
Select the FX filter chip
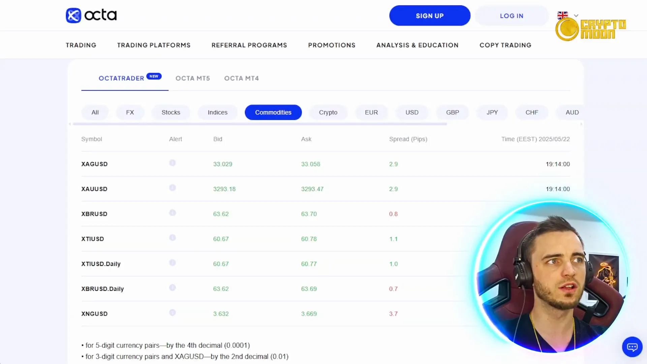130,112
